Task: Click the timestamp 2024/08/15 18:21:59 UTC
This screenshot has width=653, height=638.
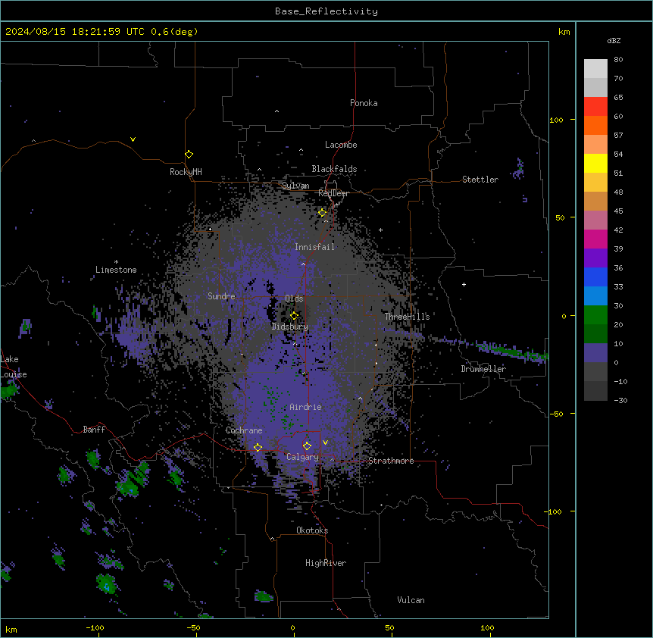Action: (74, 32)
